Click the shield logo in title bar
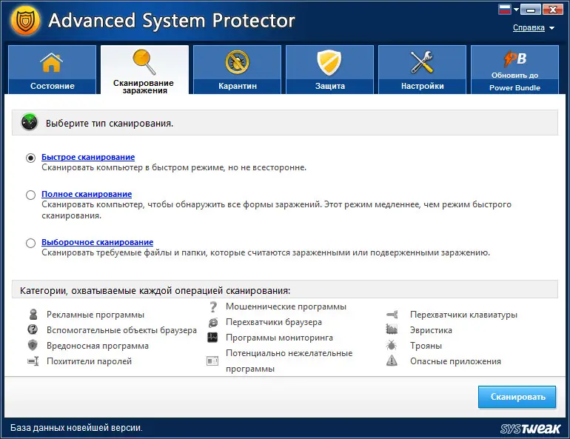The width and height of the screenshot is (570, 439). (24, 21)
